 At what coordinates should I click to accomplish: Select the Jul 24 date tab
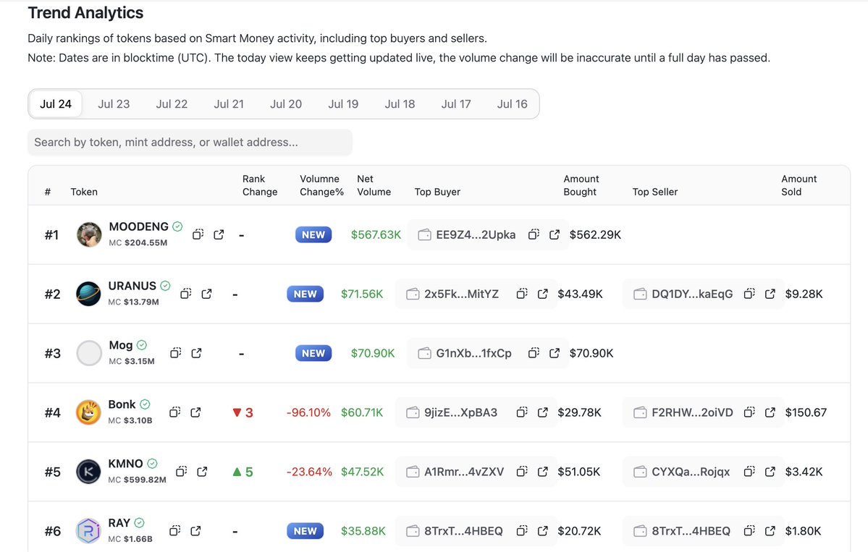pos(55,104)
